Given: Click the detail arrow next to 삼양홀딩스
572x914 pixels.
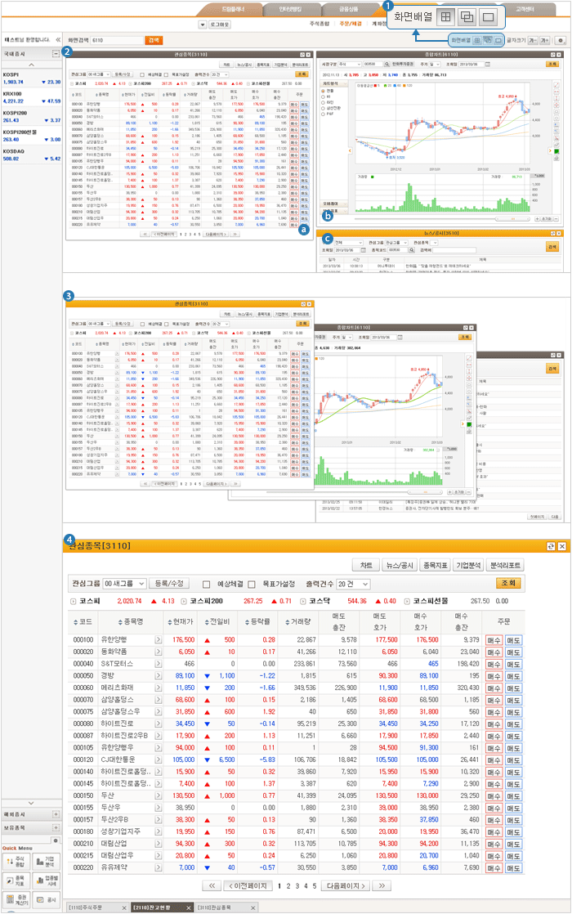Looking at the screenshot, I should coord(158,700).
